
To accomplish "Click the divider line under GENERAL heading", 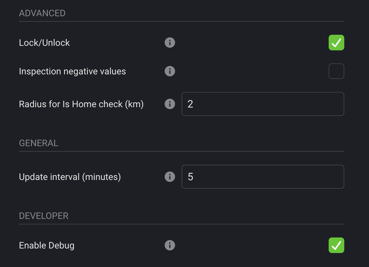I will (181, 151).
